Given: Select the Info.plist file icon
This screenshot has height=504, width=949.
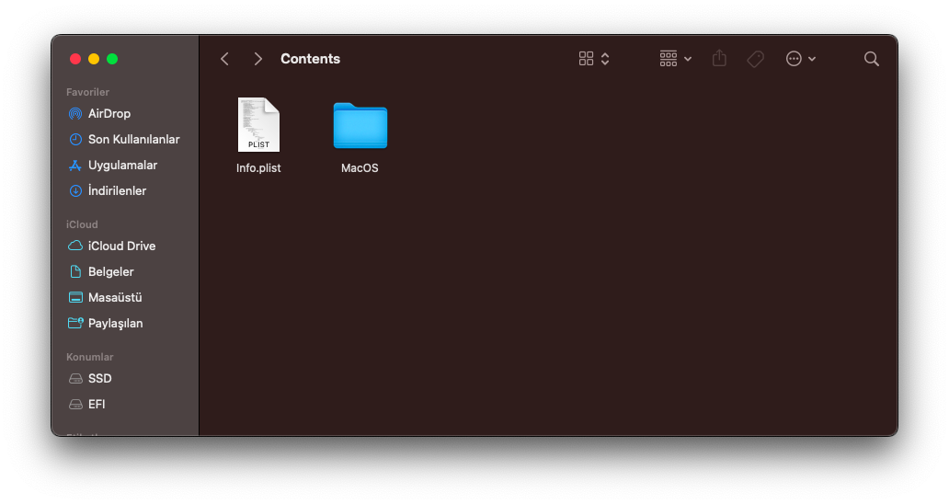Looking at the screenshot, I should 258,125.
